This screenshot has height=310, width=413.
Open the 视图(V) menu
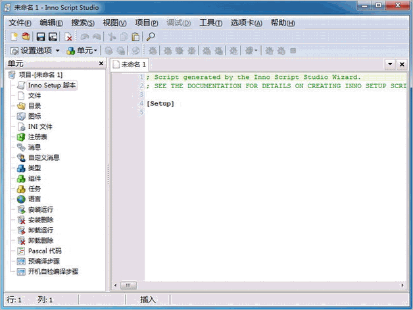114,23
